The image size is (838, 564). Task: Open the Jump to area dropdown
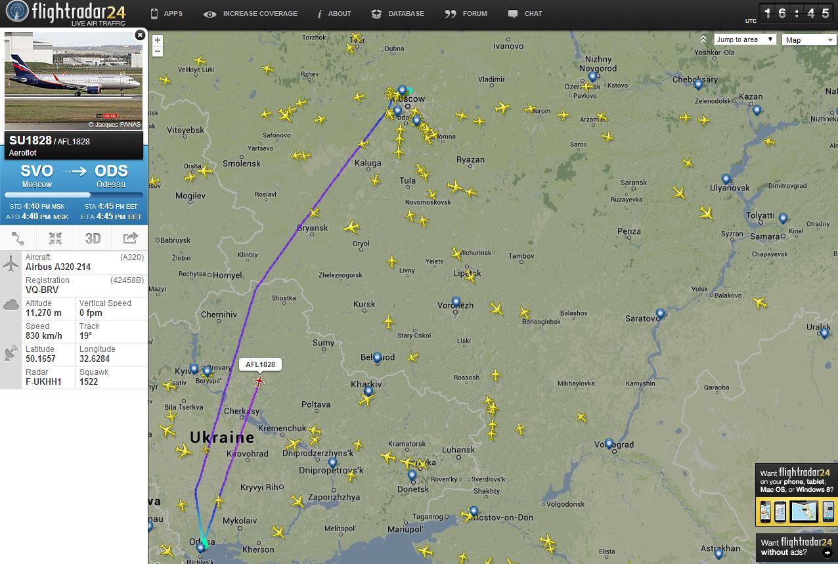pyautogui.click(x=745, y=39)
